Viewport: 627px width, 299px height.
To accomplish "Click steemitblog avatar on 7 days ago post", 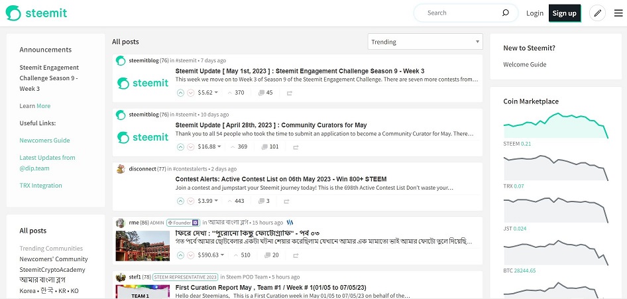I will [x=121, y=60].
